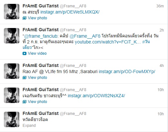Click photo icon under ODW82NsXZ4 tweet

25,102
